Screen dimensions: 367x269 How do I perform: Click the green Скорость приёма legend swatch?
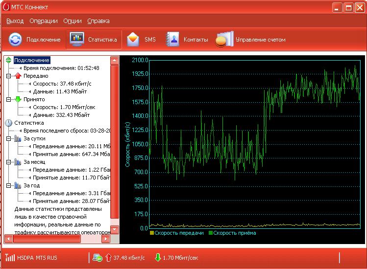pyautogui.click(x=211, y=233)
